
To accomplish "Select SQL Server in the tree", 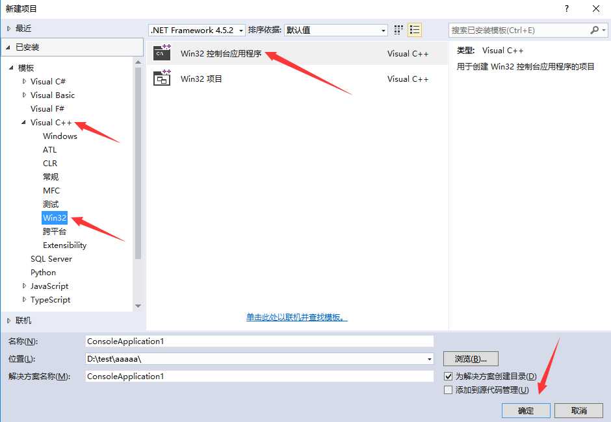I will 51,259.
